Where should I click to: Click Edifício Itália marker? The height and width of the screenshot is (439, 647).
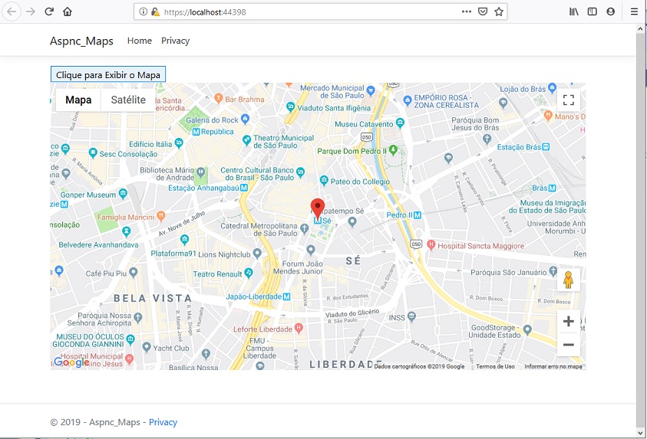pyautogui.click(x=179, y=143)
